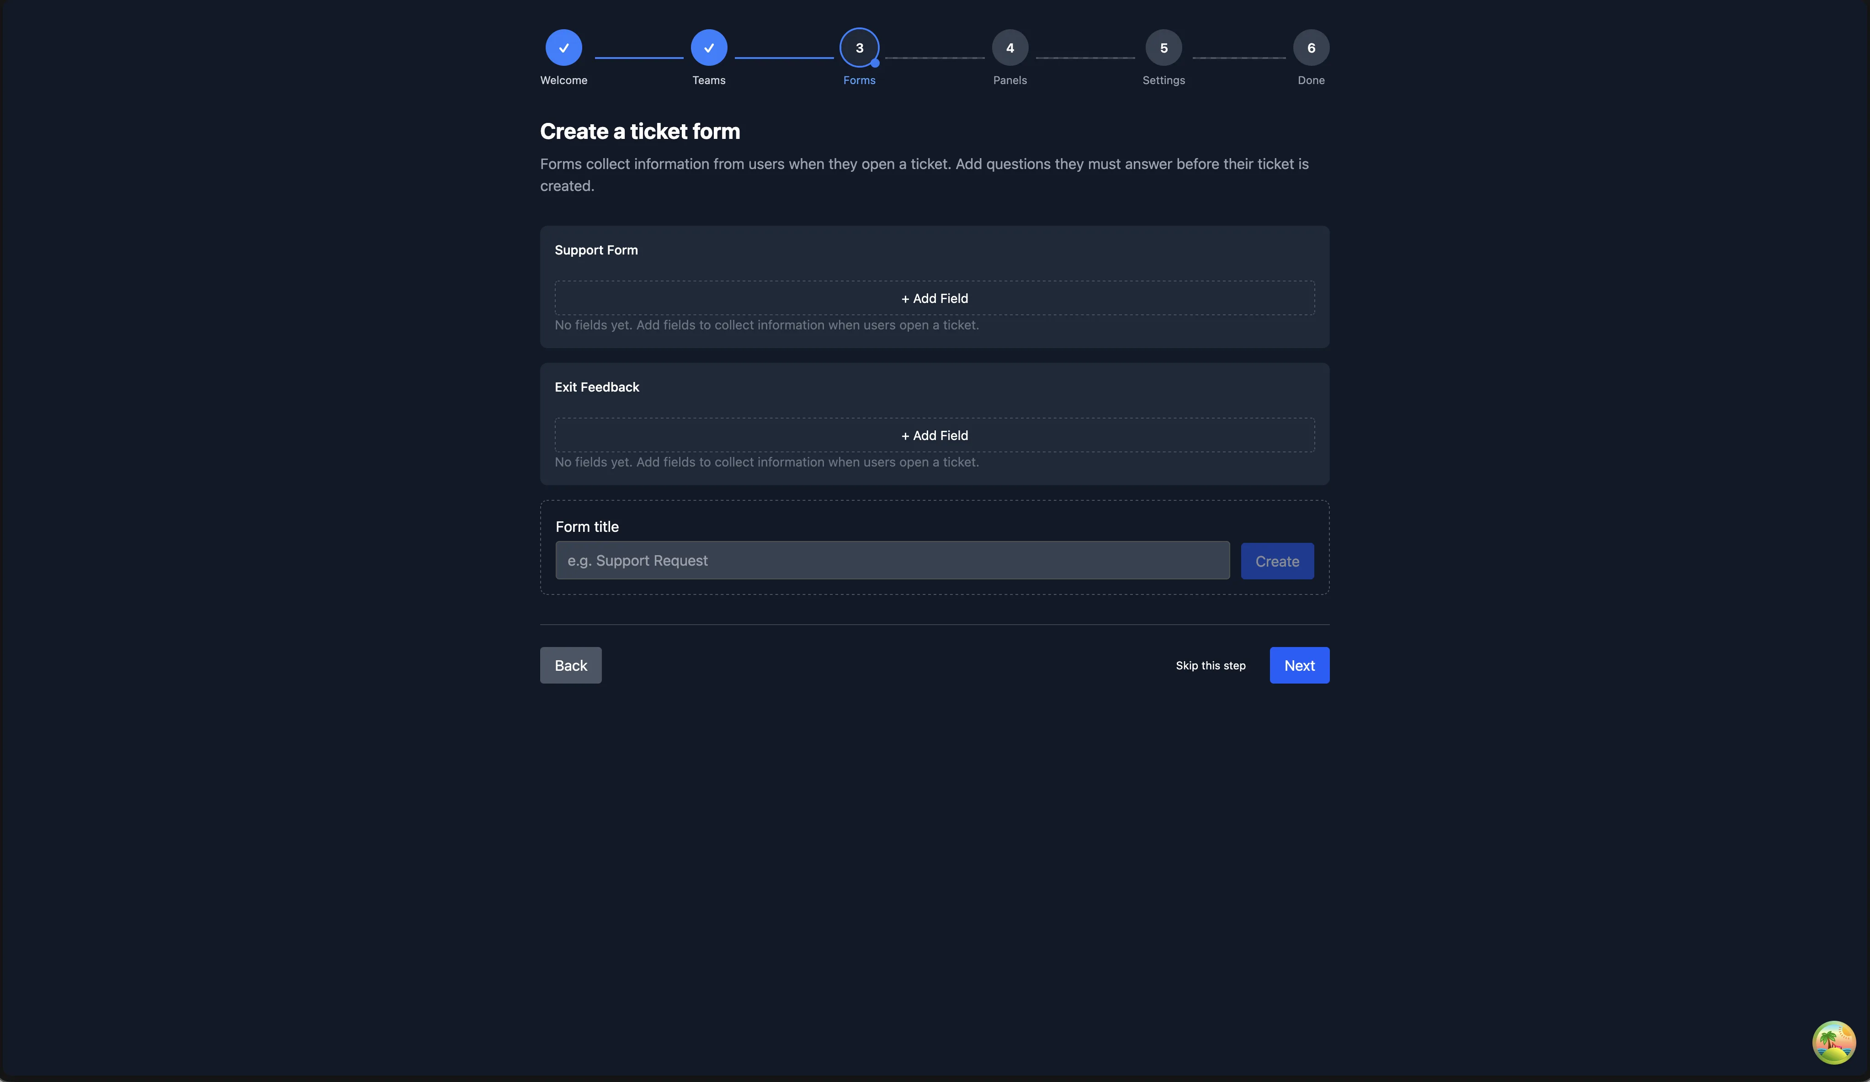Click the Teams step label
Viewport: 1870px width, 1082px height.
pos(709,80)
